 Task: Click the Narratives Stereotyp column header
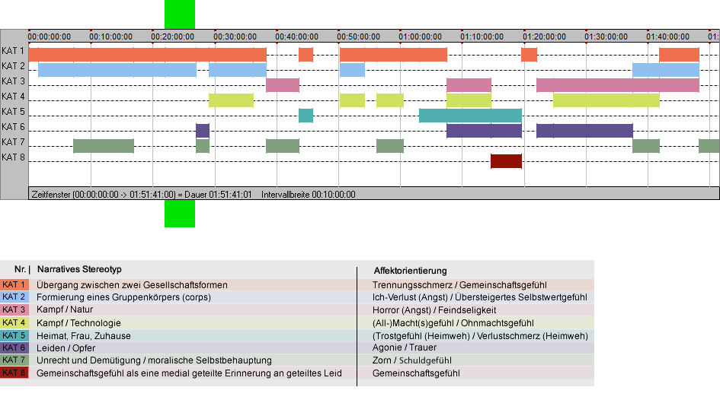(79, 269)
